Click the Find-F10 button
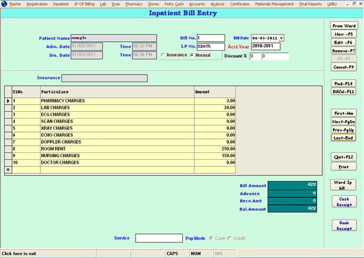This screenshot has height=258, width=364. click(x=344, y=83)
